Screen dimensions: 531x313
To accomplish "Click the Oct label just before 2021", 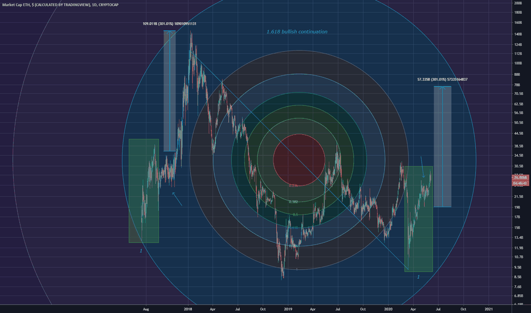I will [463, 309].
